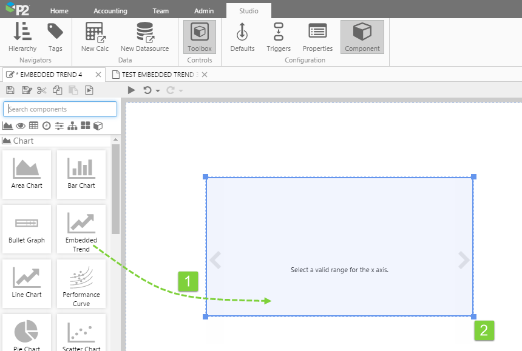
Task: Click the New Datasource icon
Action: point(144,37)
